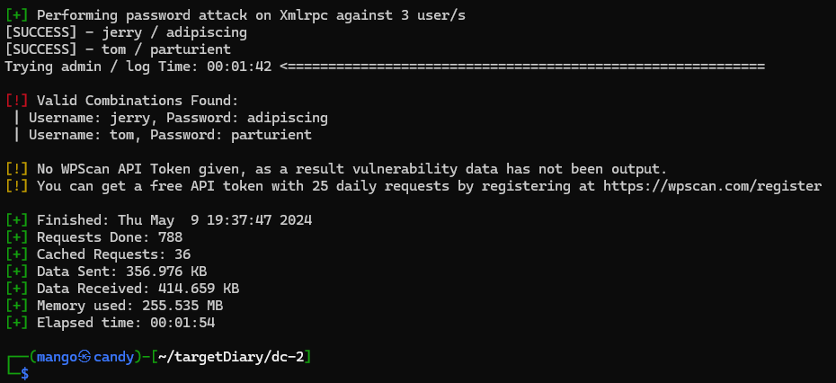Click the green [+] before Elapsed time
The height and width of the screenshot is (383, 836).
pos(16,323)
